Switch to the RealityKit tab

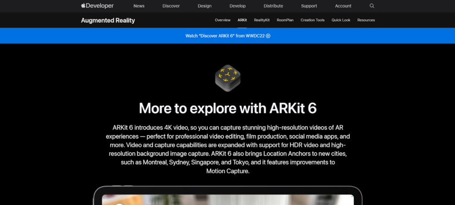[262, 20]
